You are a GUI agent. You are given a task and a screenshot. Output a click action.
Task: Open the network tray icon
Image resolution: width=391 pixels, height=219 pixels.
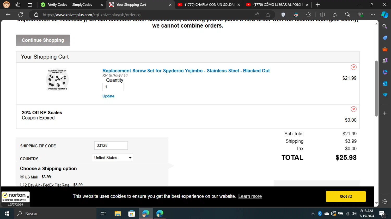coord(347,214)
